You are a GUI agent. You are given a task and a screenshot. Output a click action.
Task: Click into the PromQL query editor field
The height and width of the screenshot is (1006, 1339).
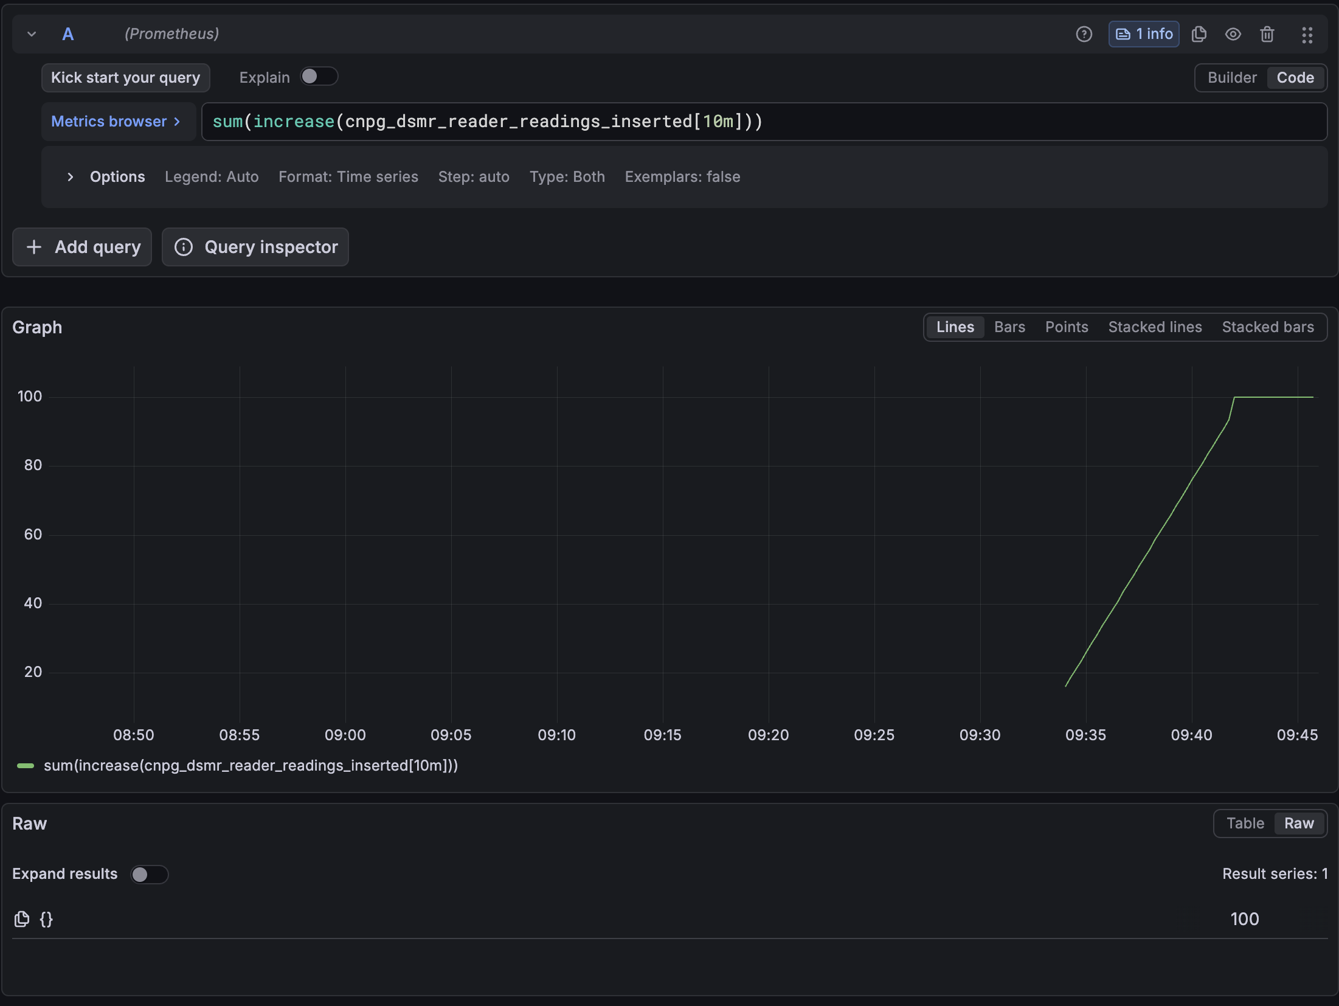point(764,122)
